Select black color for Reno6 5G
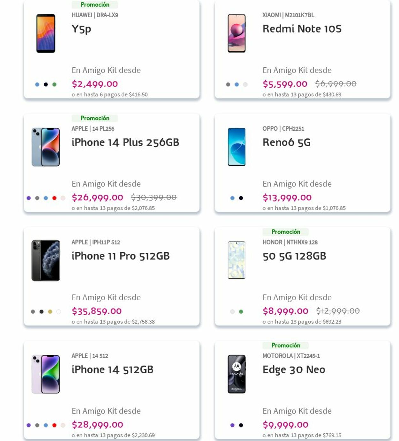The width and height of the screenshot is (399, 441). [x=241, y=198]
